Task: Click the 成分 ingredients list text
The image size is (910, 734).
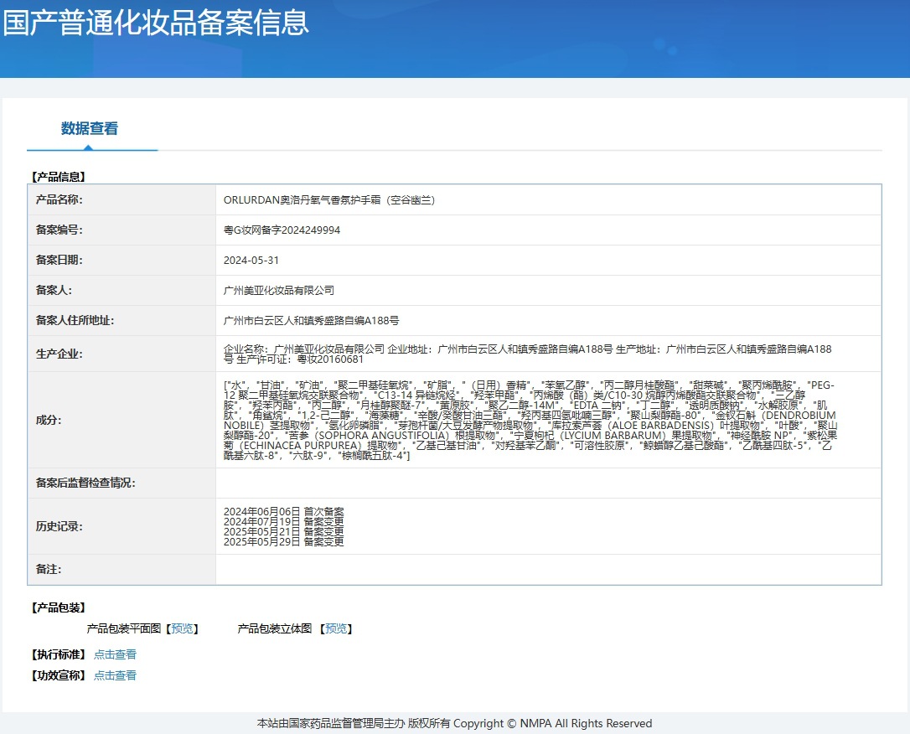Action: [x=530, y=420]
